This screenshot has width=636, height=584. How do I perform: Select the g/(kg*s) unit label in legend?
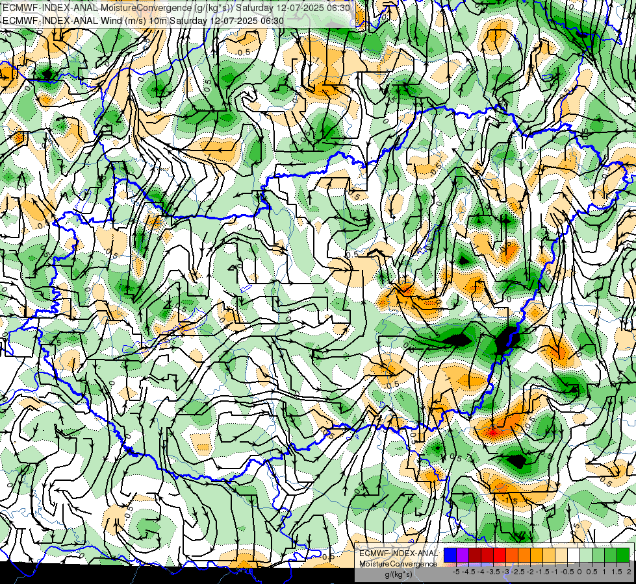pyautogui.click(x=399, y=574)
